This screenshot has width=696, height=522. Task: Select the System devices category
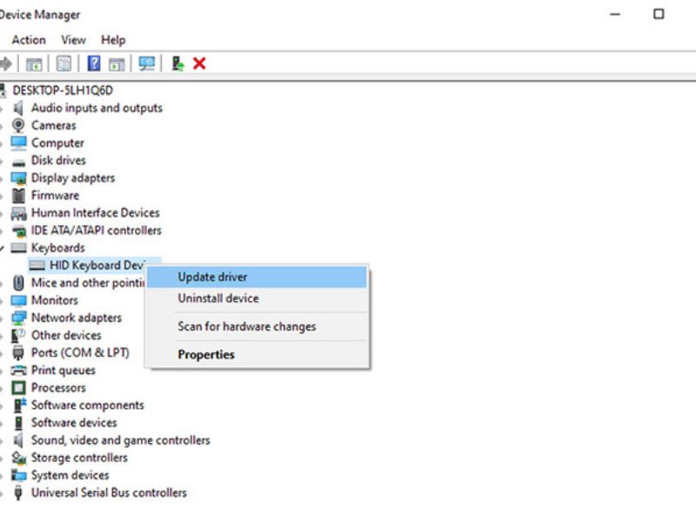pos(70,475)
